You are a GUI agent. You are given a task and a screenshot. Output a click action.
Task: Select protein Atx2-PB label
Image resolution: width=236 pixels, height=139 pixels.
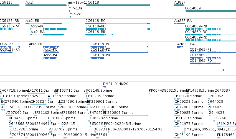tap(35, 44)
